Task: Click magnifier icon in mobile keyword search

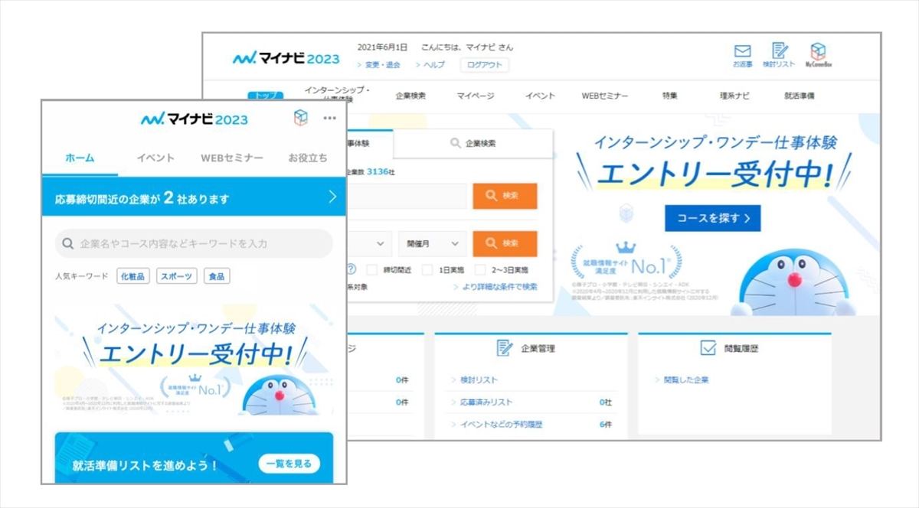Action: pos(68,243)
